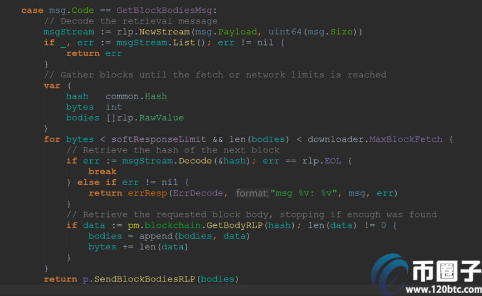Click comment 'Retrieve the hash of the next block'
This screenshot has width=482, height=296.
tap(173, 150)
